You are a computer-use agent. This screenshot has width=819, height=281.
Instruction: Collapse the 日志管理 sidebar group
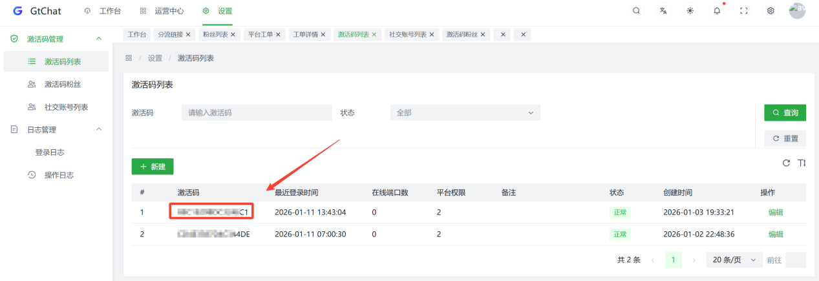(99, 129)
